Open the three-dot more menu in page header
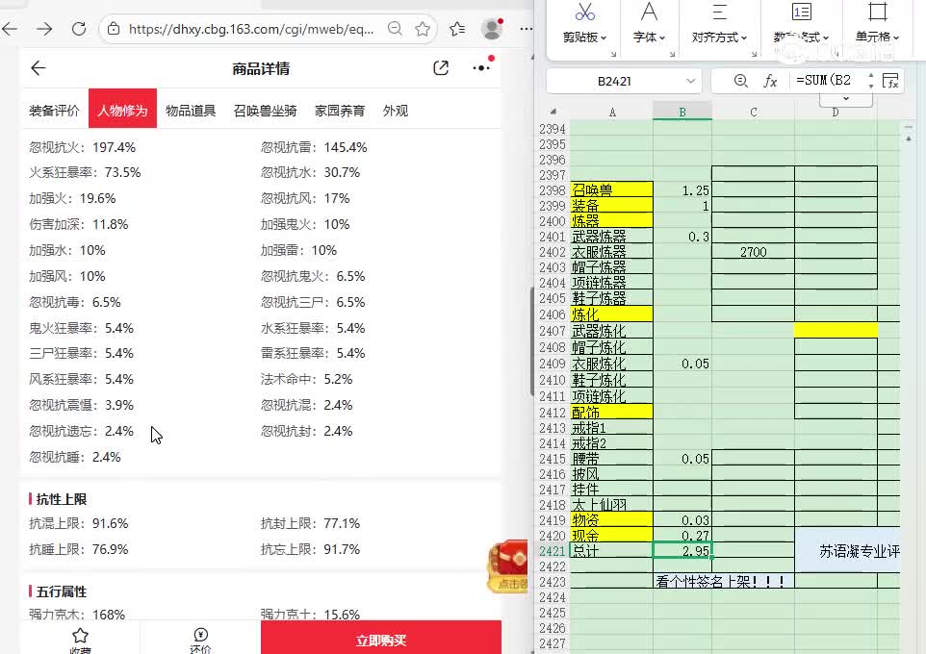The height and width of the screenshot is (654, 926). click(x=481, y=68)
